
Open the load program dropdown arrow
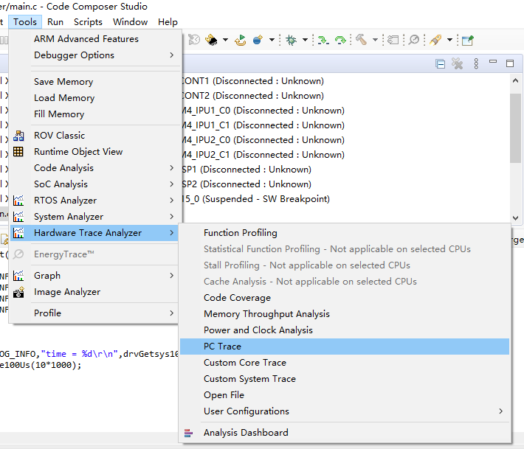226,40
